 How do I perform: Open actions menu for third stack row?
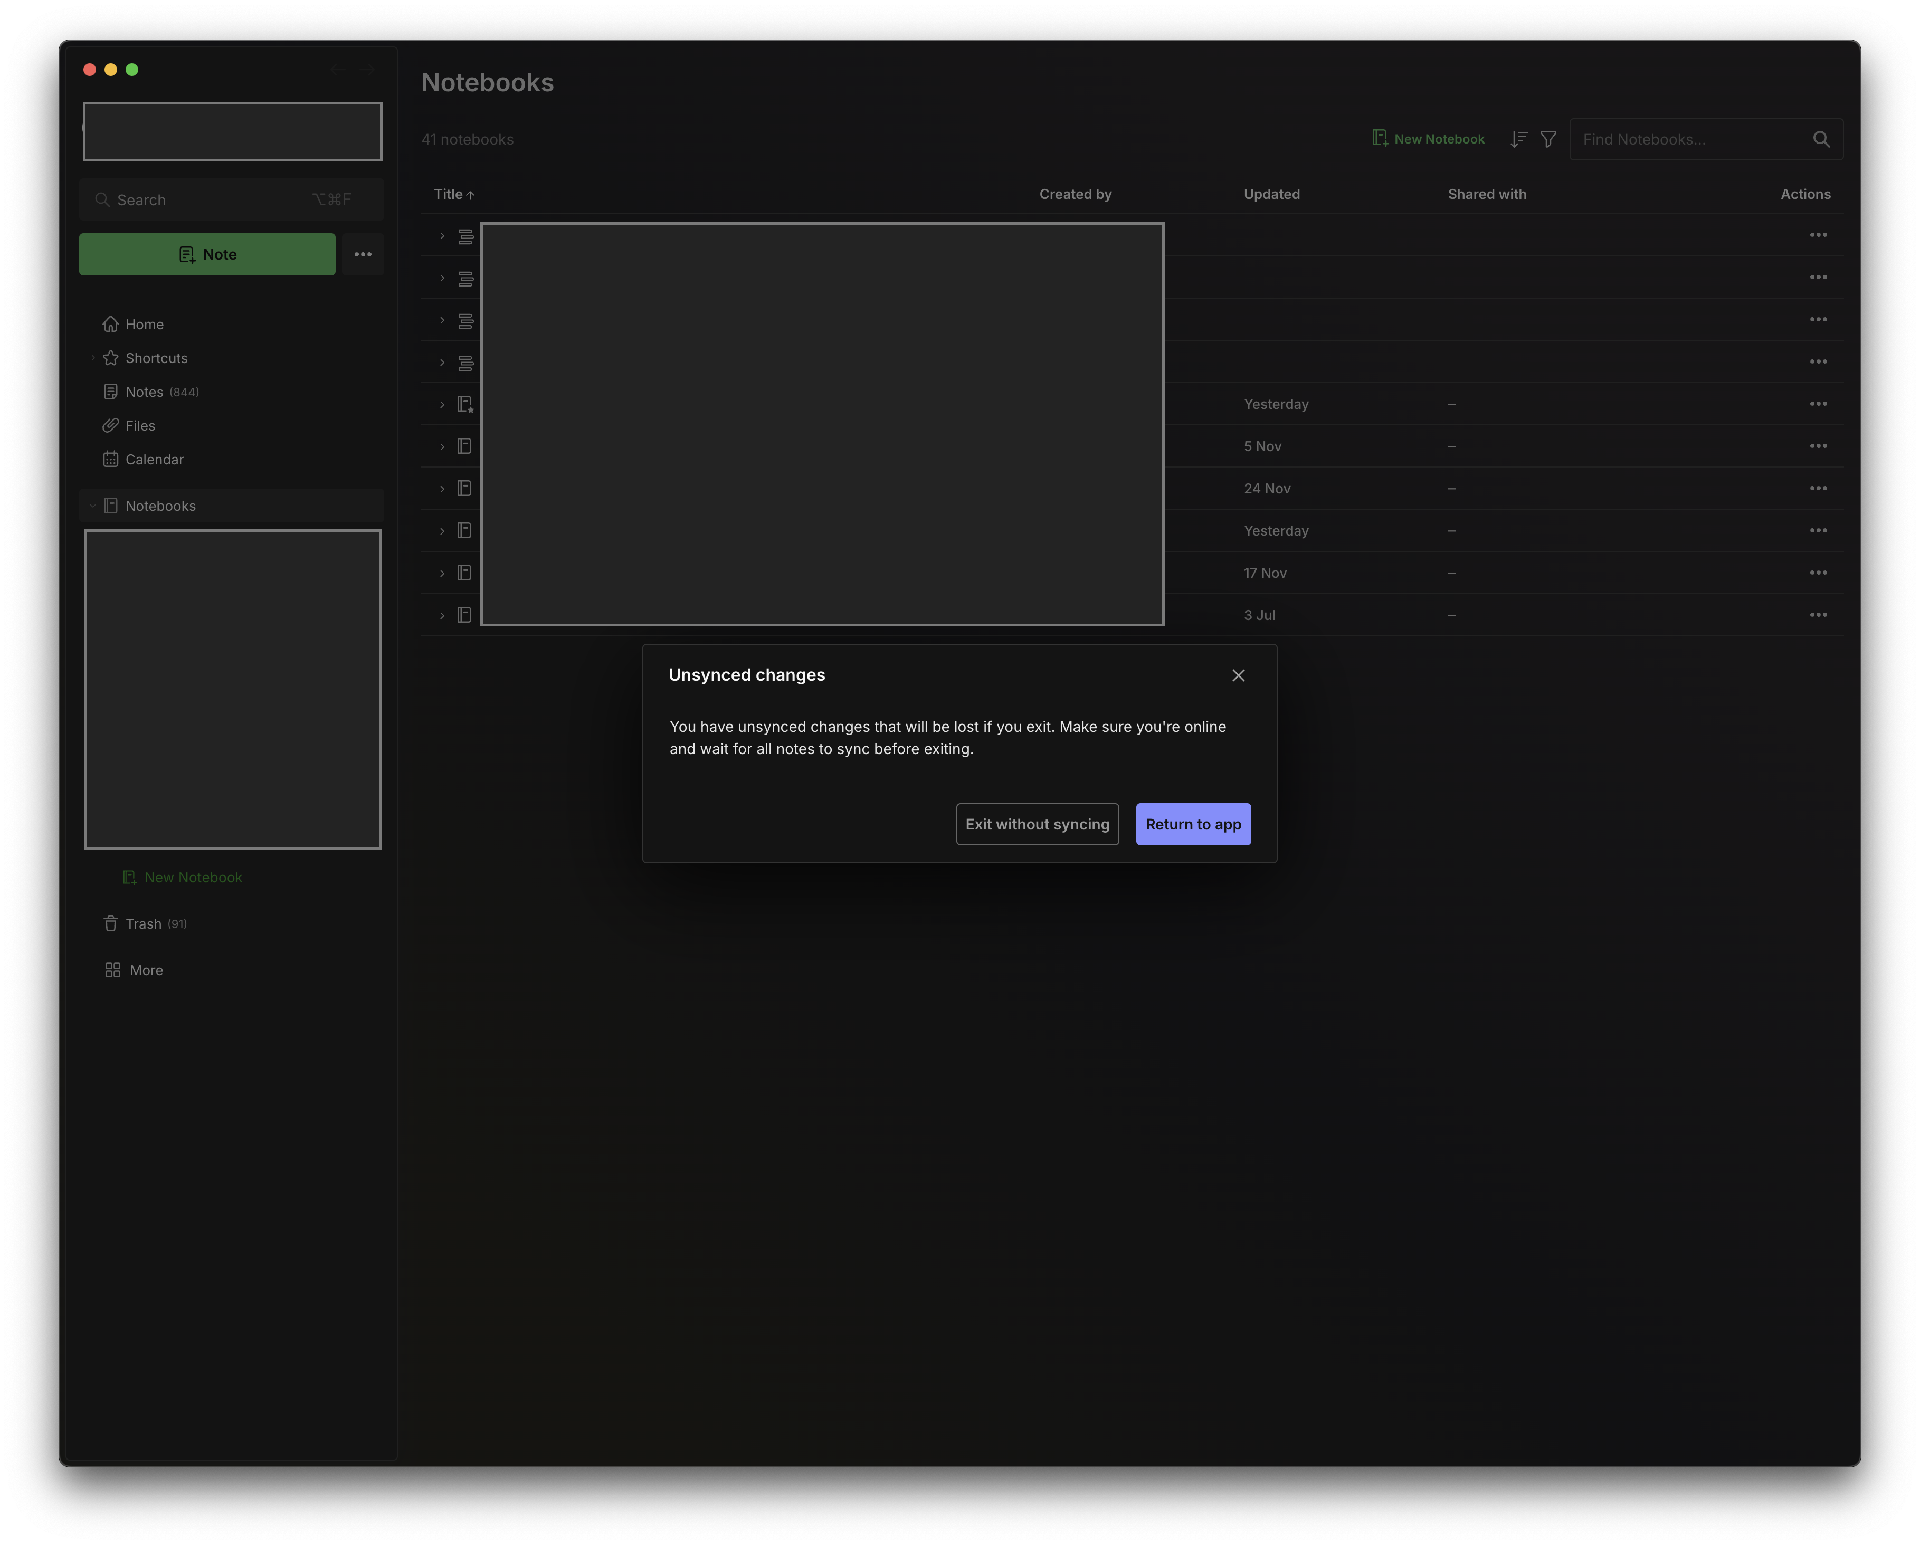[x=1818, y=320]
